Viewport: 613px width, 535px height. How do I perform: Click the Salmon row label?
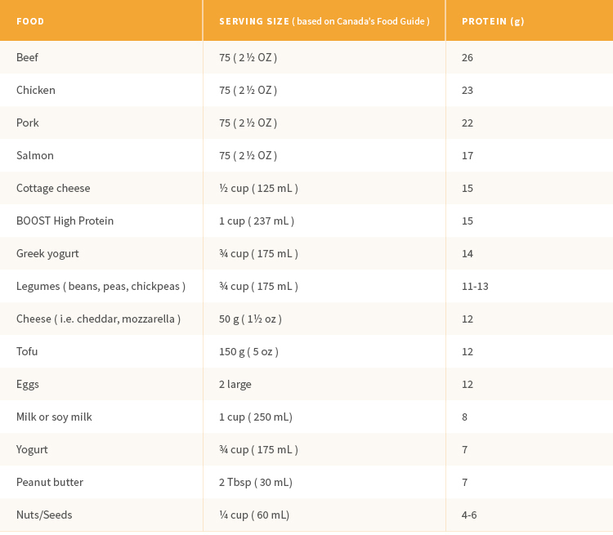pos(35,155)
